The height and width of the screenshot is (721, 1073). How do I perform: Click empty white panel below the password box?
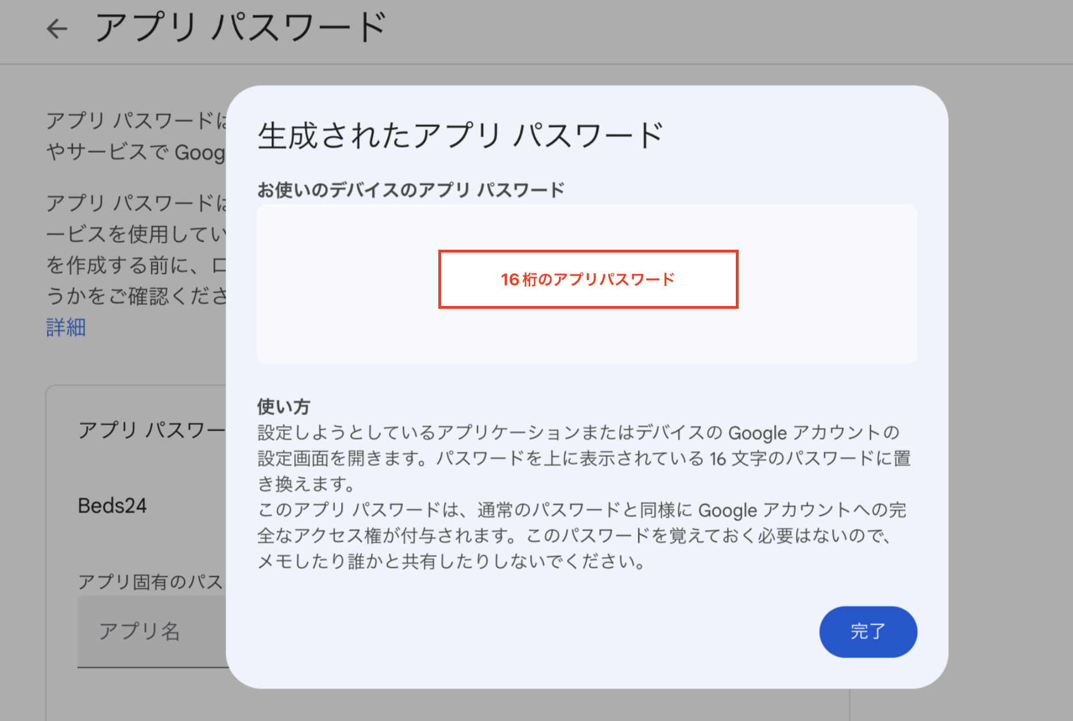pos(586,339)
